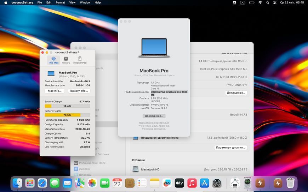
Task: Click the Device Identifier value MacBookPro16,3
Action: [80, 81]
